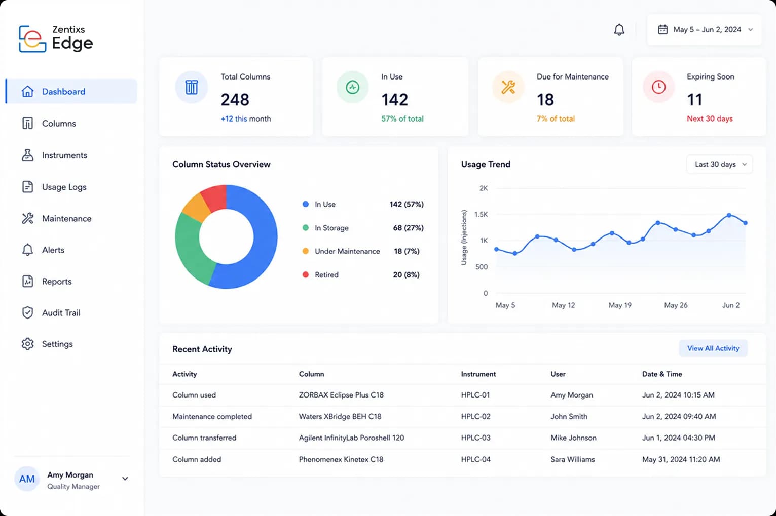Open the Last 30 days dropdown
Image resolution: width=776 pixels, height=516 pixels.
tap(720, 164)
